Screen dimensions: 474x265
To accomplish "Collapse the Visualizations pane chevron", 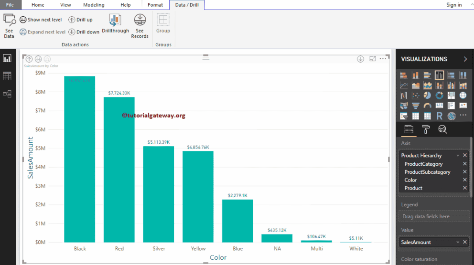I will (x=465, y=59).
